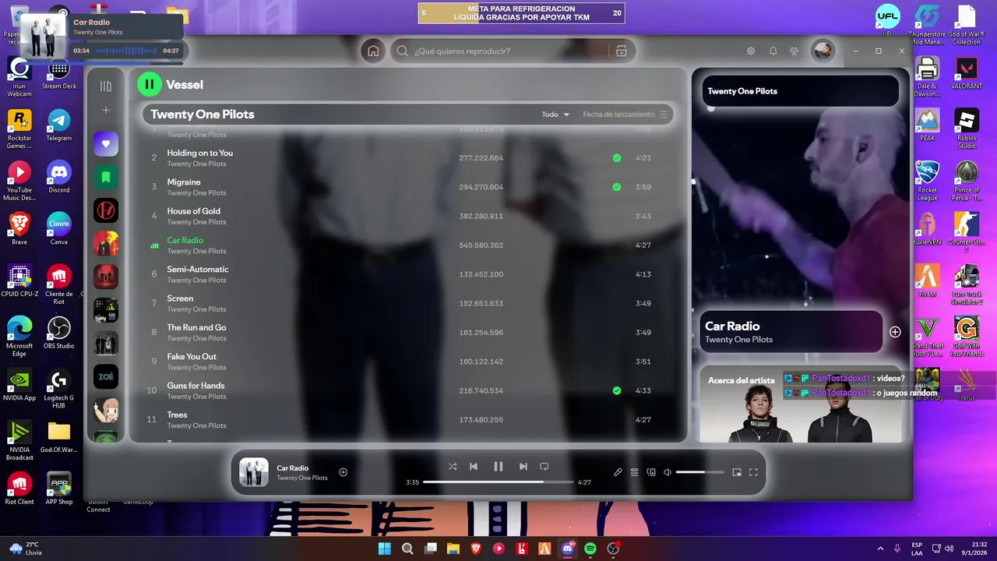This screenshot has height=561, width=997.
Task: Skip to the next track
Action: pyautogui.click(x=523, y=467)
